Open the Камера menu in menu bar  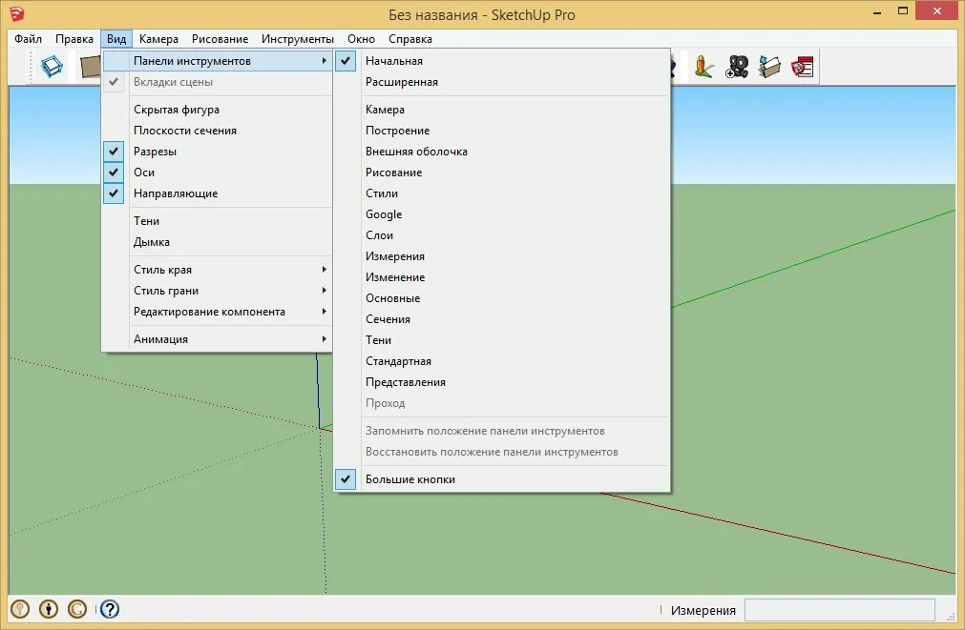click(x=158, y=39)
